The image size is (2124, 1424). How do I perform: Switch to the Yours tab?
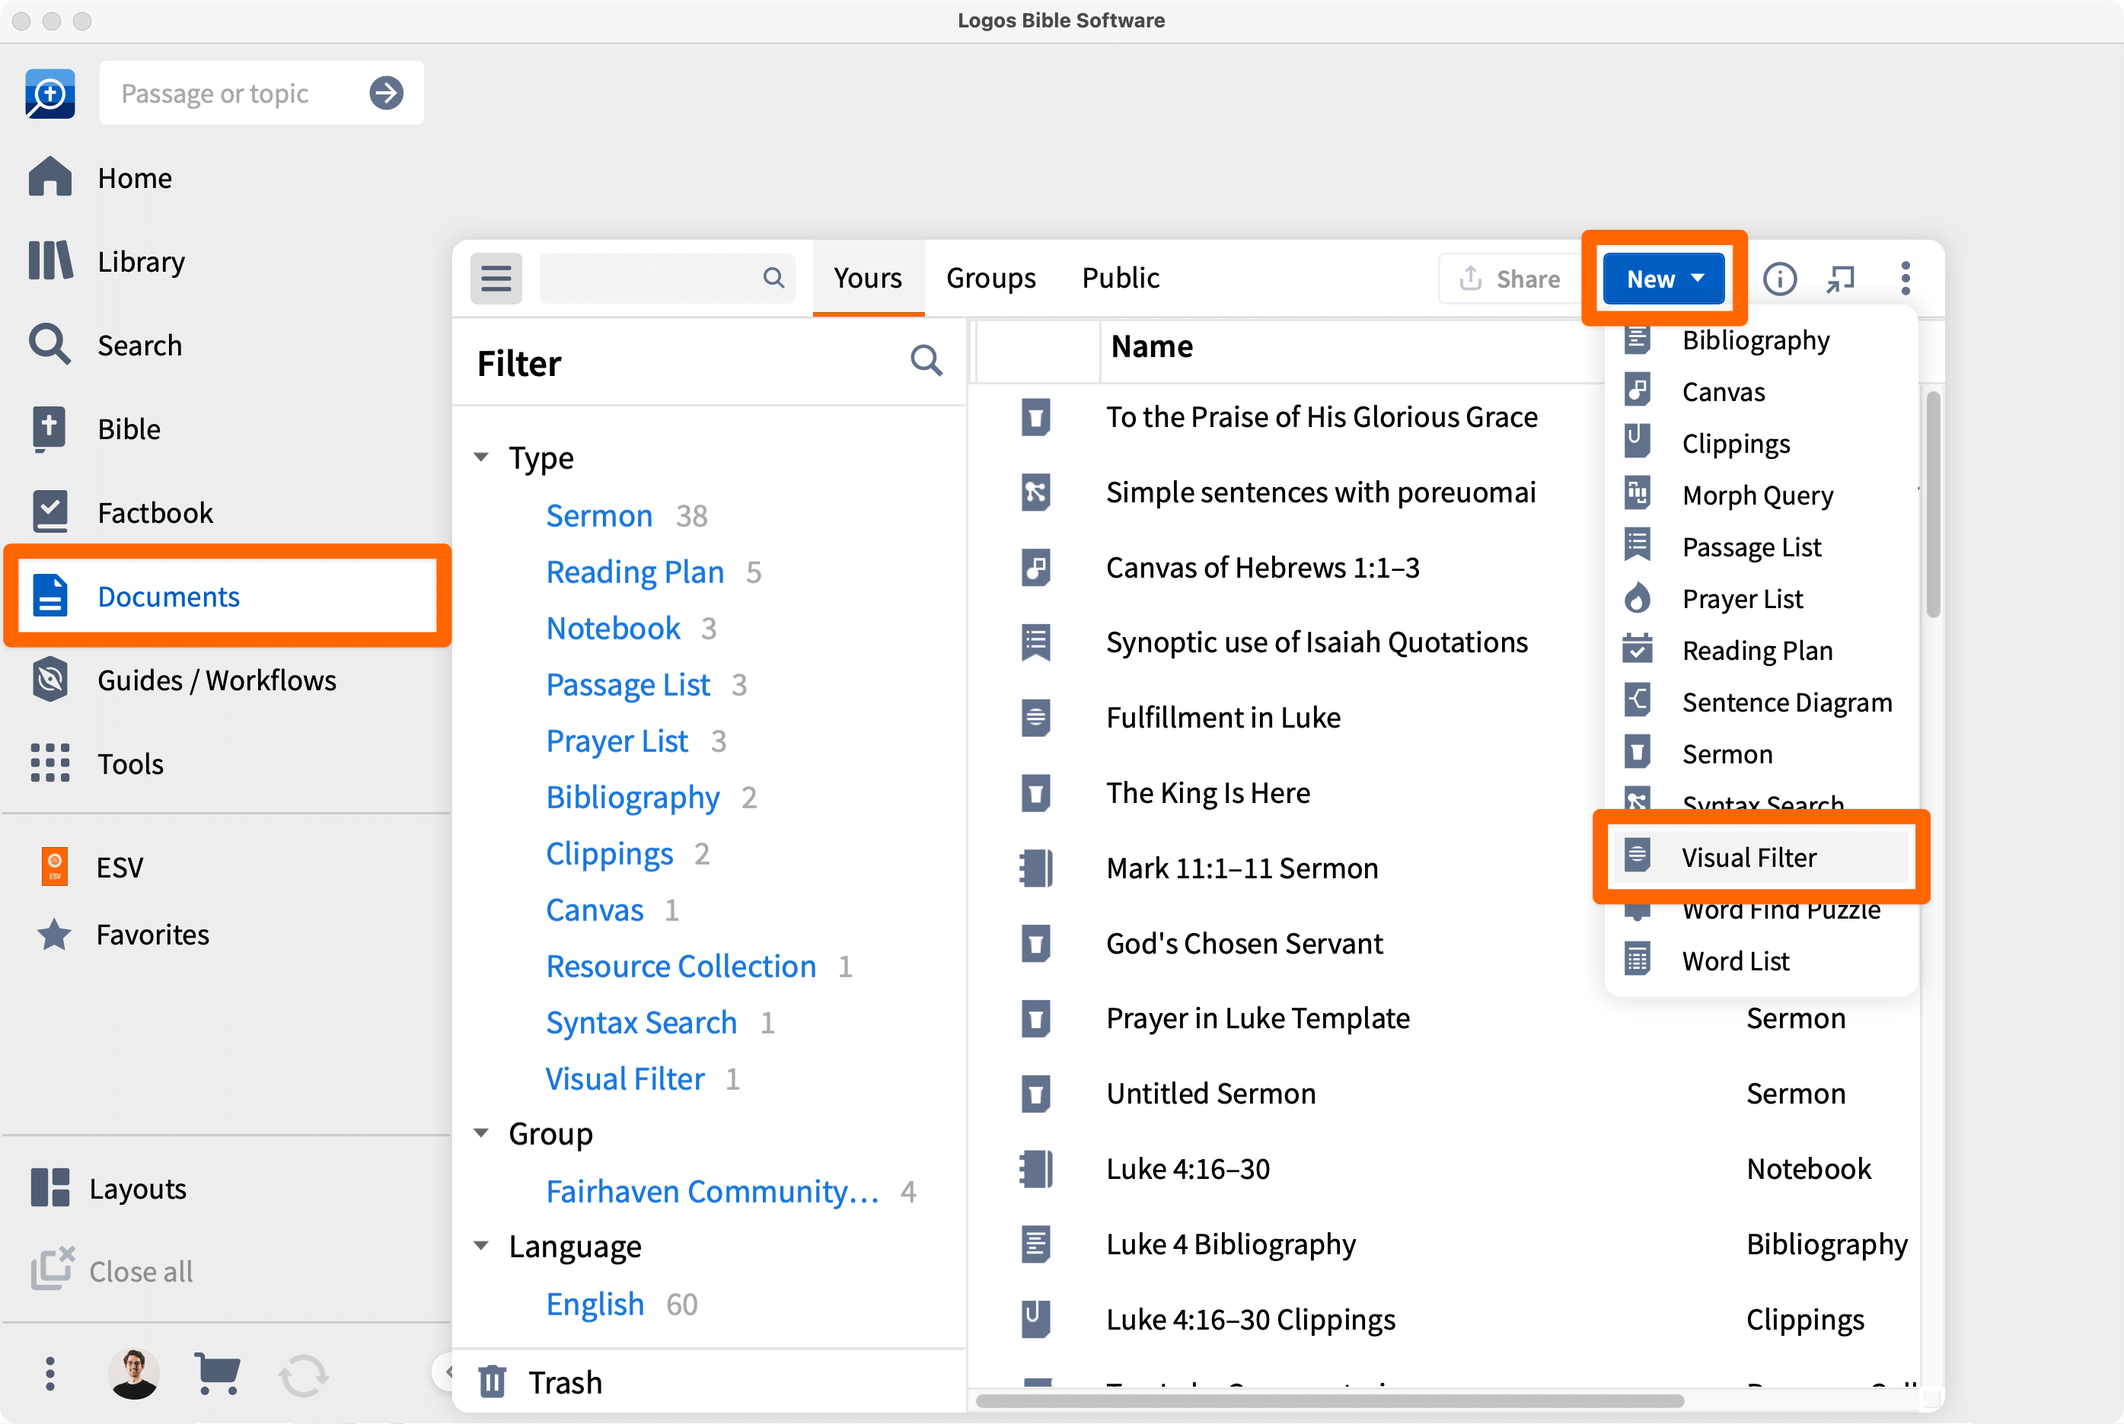tap(868, 278)
